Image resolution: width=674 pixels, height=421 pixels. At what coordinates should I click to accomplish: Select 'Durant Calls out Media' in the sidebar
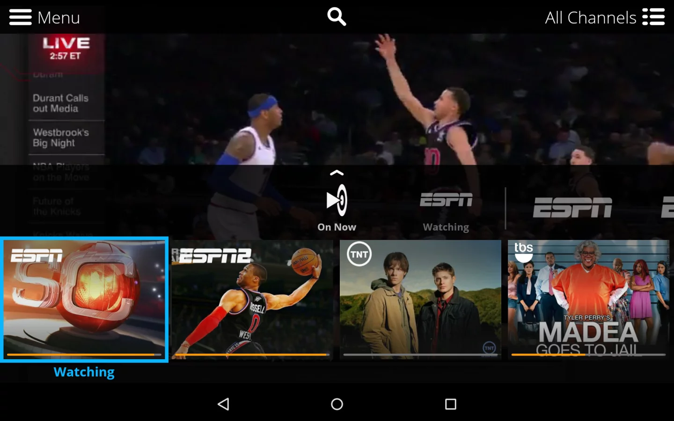[60, 103]
